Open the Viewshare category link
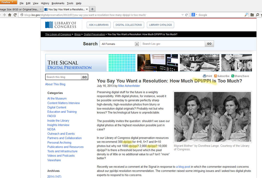The width and height of the screenshot is (262, 178). pyautogui.click(x=54, y=160)
